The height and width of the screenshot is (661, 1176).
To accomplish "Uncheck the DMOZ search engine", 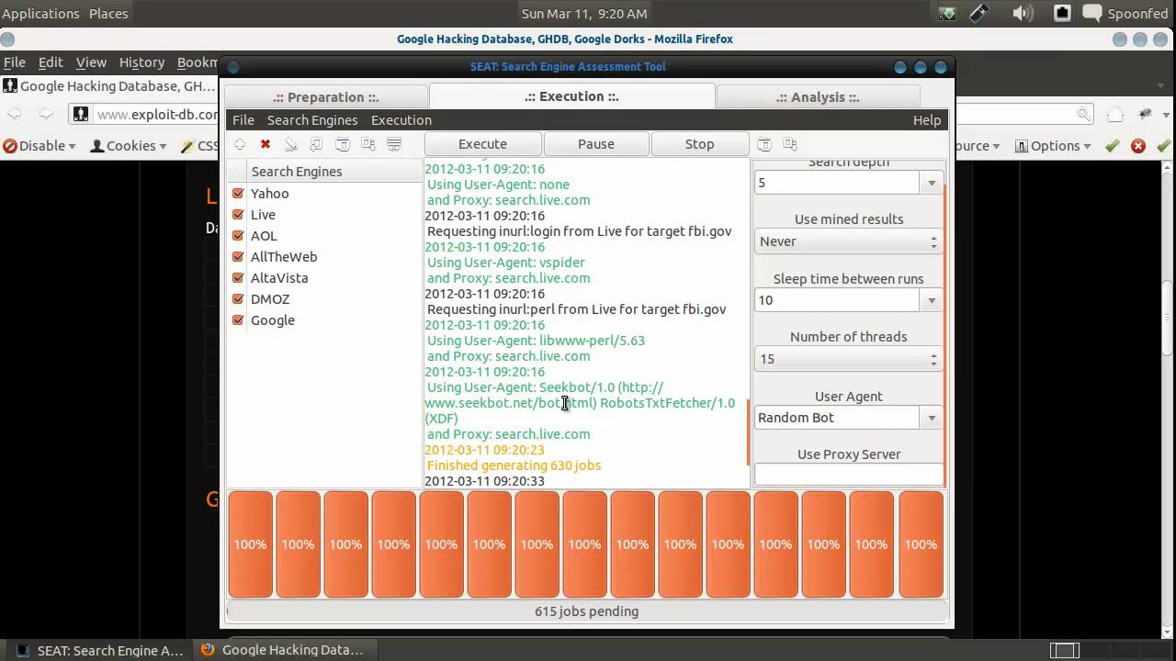I will (238, 299).
